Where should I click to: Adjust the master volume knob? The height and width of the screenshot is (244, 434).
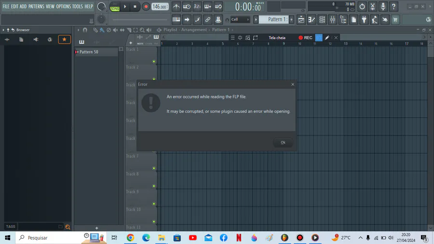pos(101,6)
